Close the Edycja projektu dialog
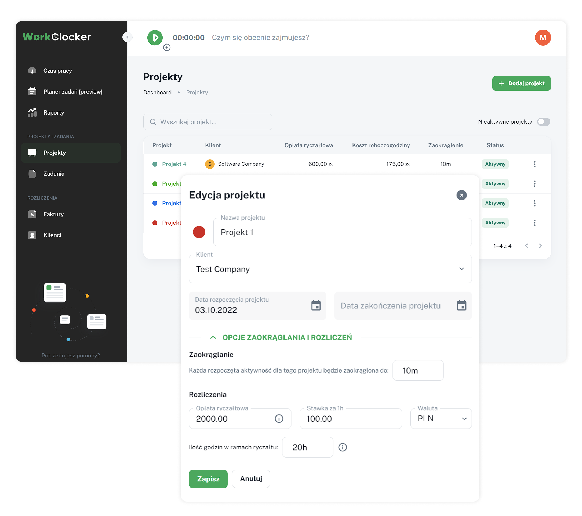Screen dimensions: 582x516 click(x=461, y=195)
